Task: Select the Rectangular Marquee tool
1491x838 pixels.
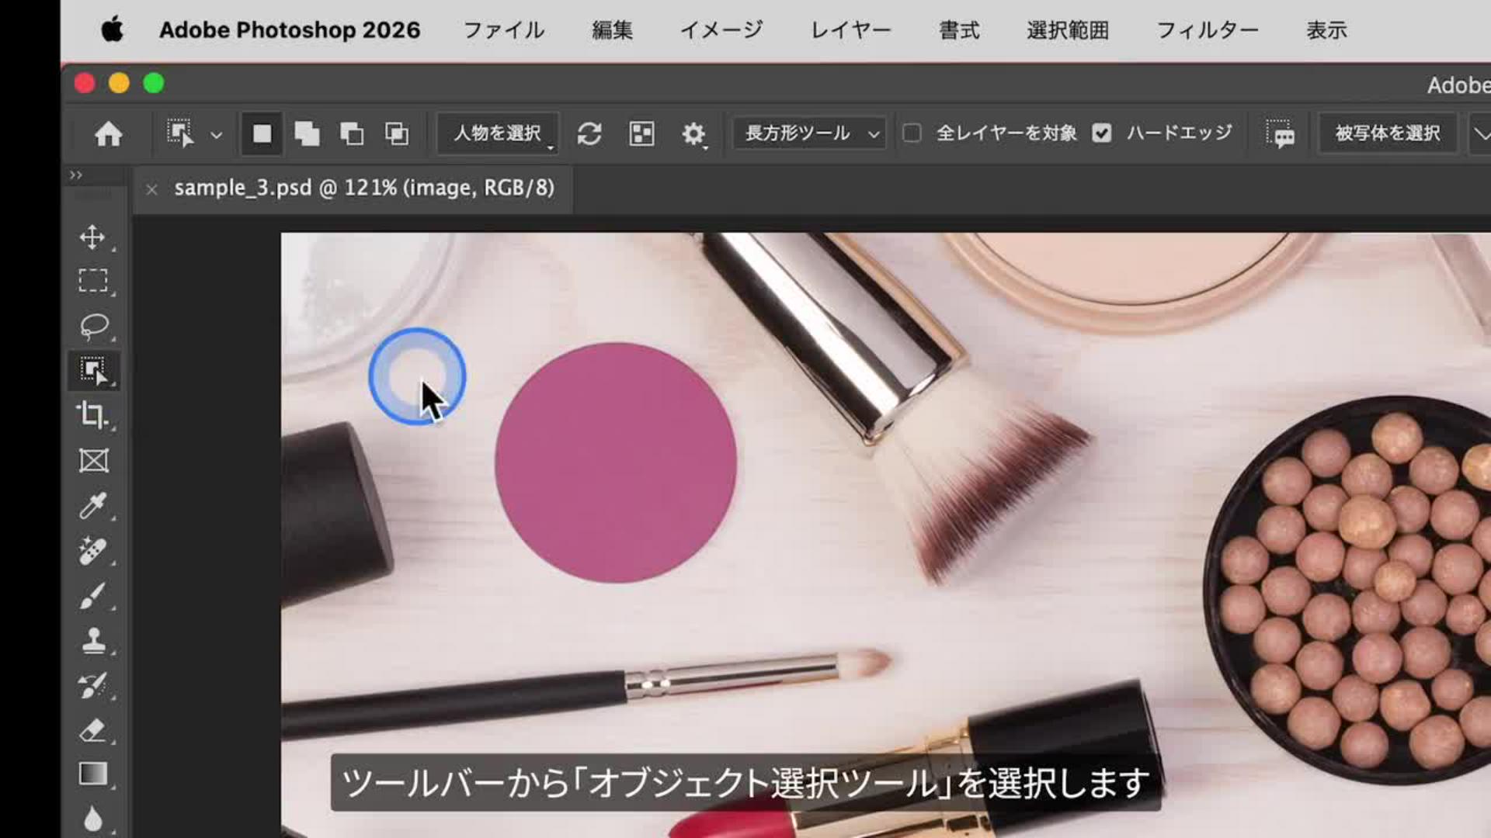Action: pyautogui.click(x=92, y=281)
